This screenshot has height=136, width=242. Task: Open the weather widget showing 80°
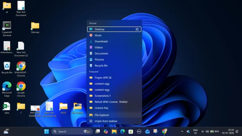click(x=6, y=131)
